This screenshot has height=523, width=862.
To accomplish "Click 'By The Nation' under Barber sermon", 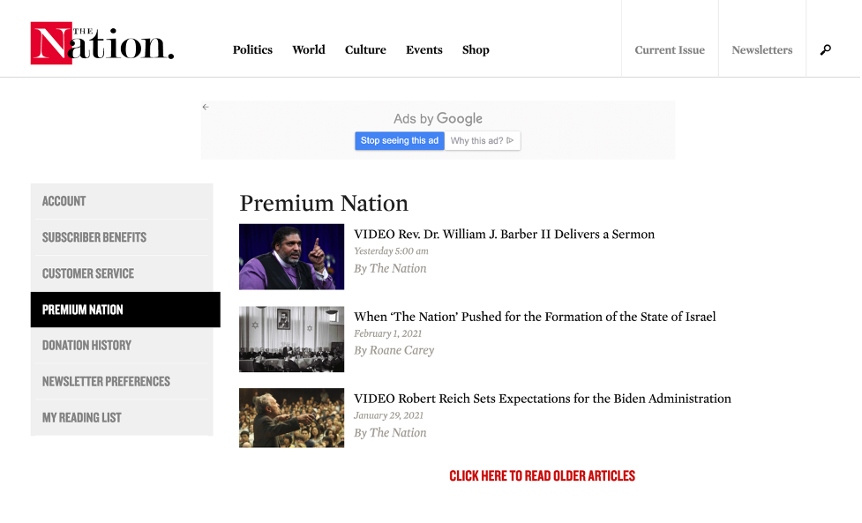I will coord(390,269).
